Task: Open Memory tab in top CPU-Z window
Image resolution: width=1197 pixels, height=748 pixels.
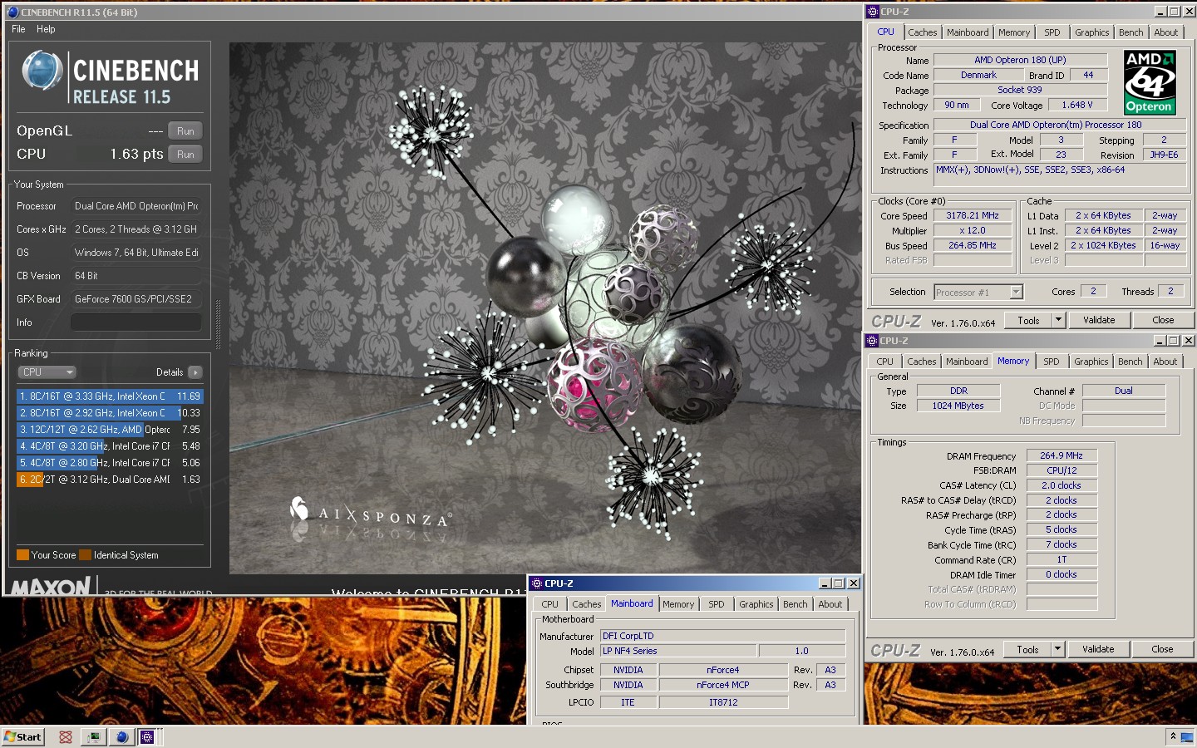Action: tap(1014, 32)
